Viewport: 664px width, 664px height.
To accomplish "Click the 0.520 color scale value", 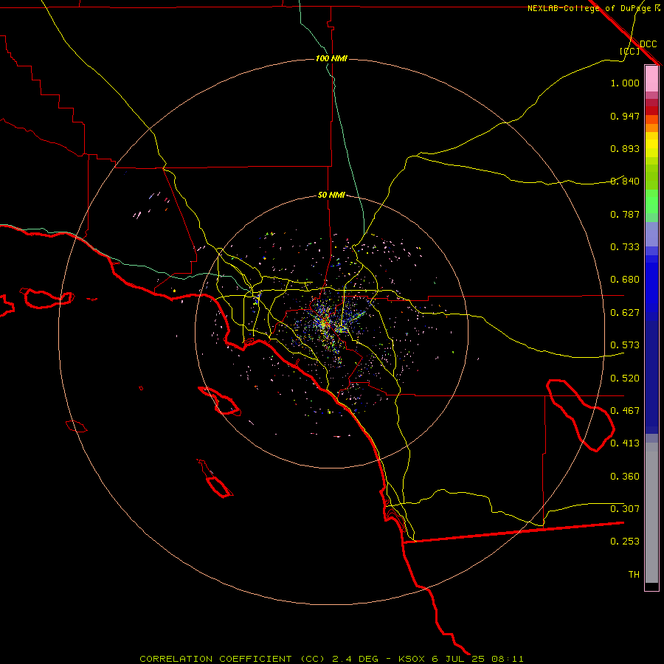I will point(625,378).
